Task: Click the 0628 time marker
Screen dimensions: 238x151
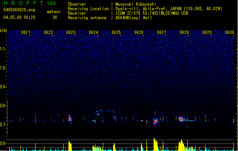Action: click(184, 32)
